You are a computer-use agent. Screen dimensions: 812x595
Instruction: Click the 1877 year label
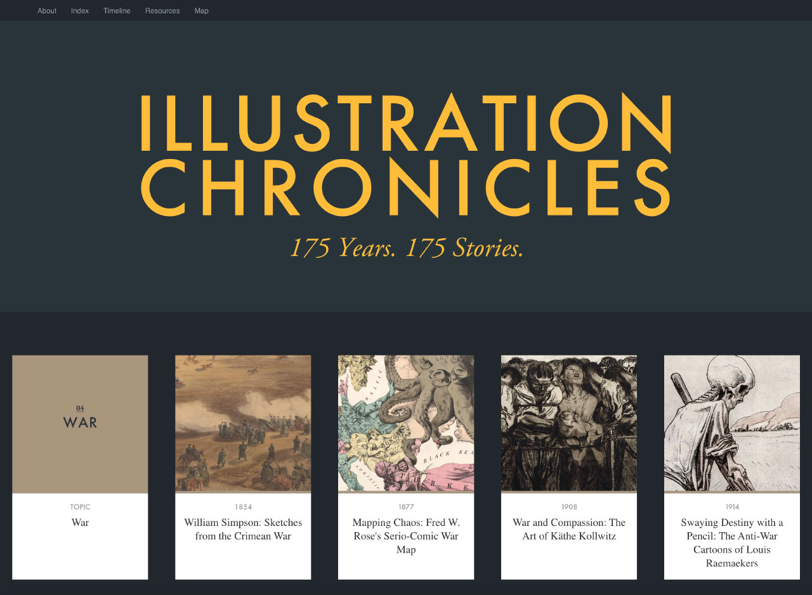pyautogui.click(x=406, y=507)
